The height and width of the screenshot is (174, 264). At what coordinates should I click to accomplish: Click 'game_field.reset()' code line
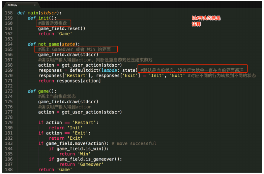click(x=62, y=29)
